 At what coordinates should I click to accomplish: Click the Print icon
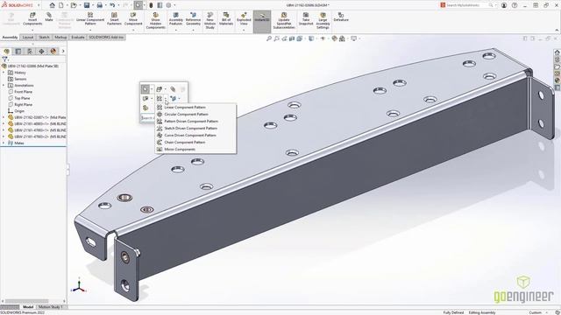coord(99,5)
